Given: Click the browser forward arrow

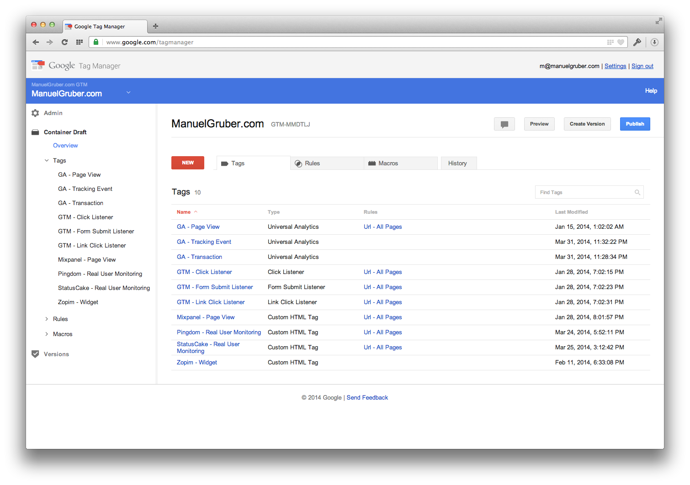Looking at the screenshot, I should pos(50,42).
